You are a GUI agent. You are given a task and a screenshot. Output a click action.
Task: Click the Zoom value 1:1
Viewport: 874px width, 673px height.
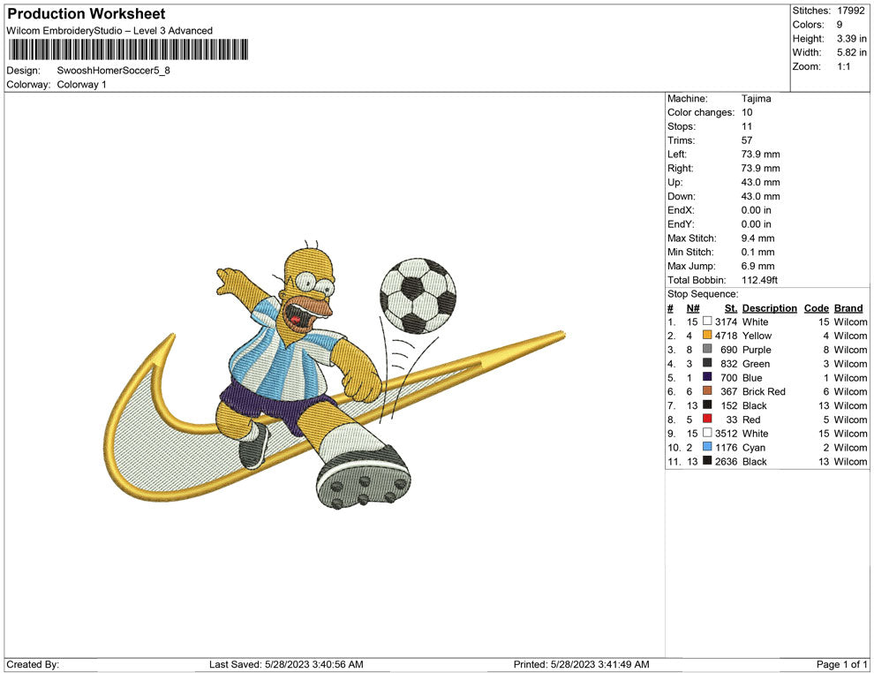(x=843, y=66)
